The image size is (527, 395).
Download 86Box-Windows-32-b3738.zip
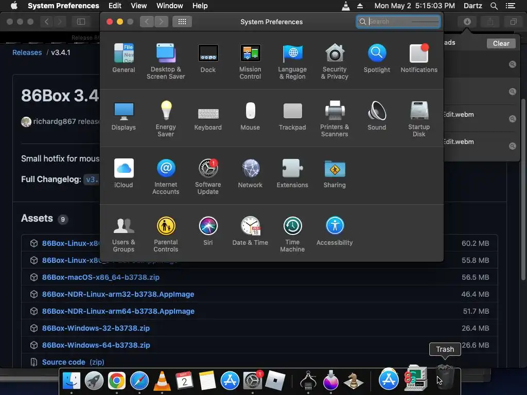(x=96, y=328)
